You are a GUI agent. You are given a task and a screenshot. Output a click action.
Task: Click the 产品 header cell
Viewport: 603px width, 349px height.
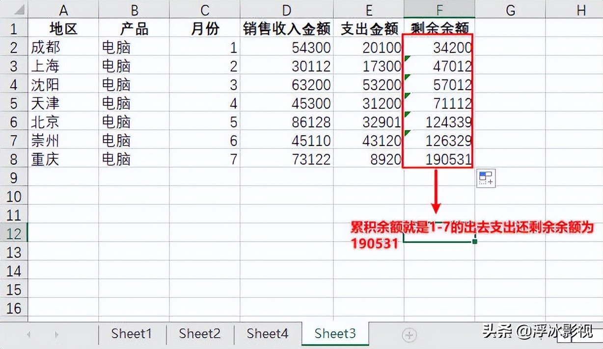tap(134, 29)
